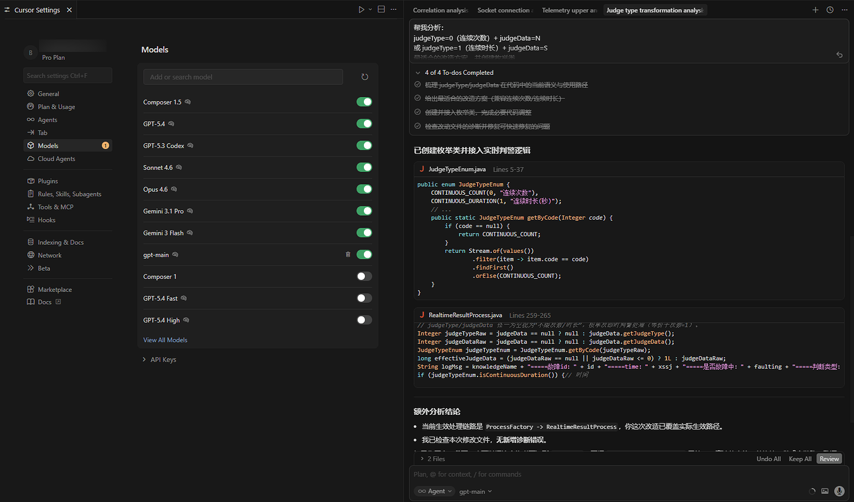The height and width of the screenshot is (502, 854).
Task: Focus the Add or search model field
Action: click(243, 77)
